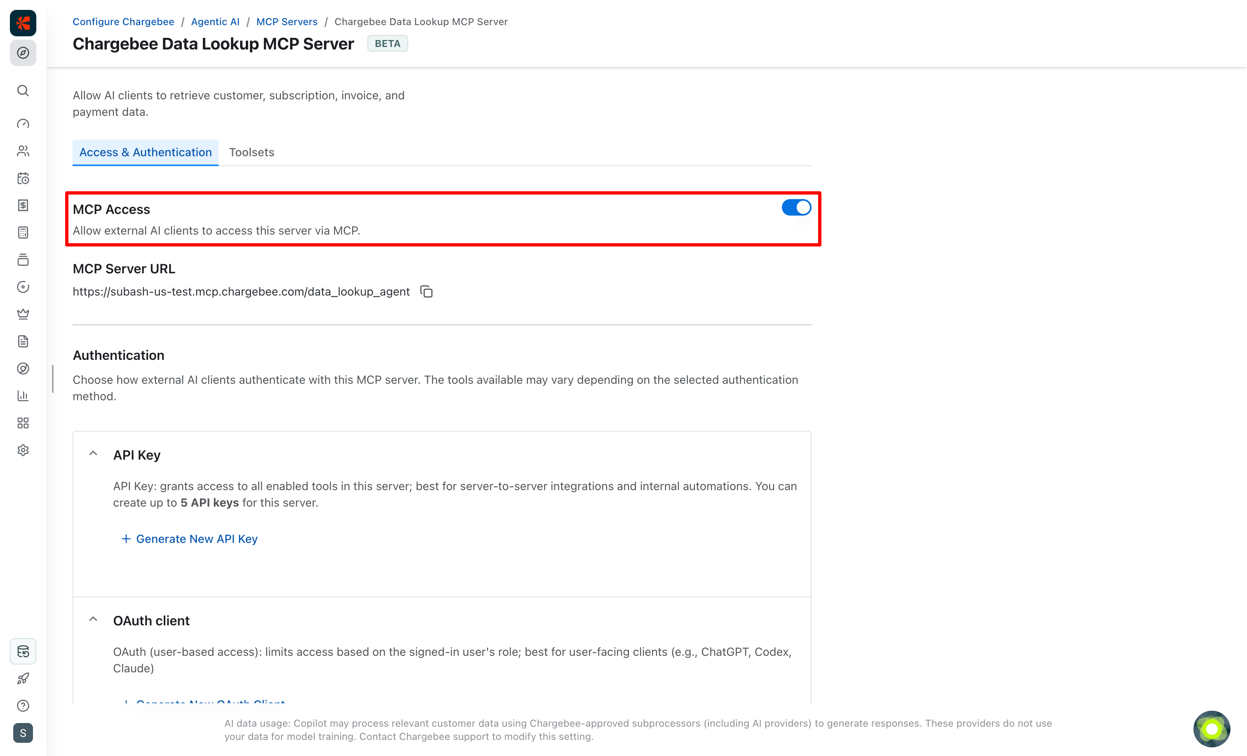Go to Agentic AI breadcrumb
The width and height of the screenshot is (1247, 756).
(x=215, y=22)
